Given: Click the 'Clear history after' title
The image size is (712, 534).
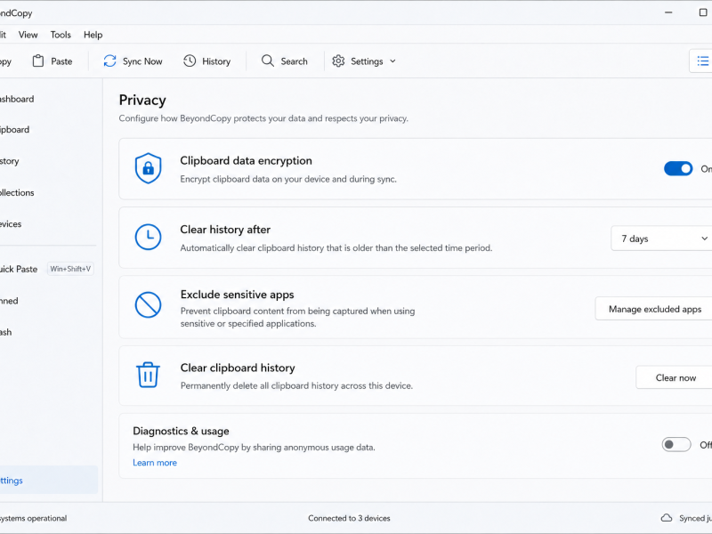Looking at the screenshot, I should pos(225,230).
